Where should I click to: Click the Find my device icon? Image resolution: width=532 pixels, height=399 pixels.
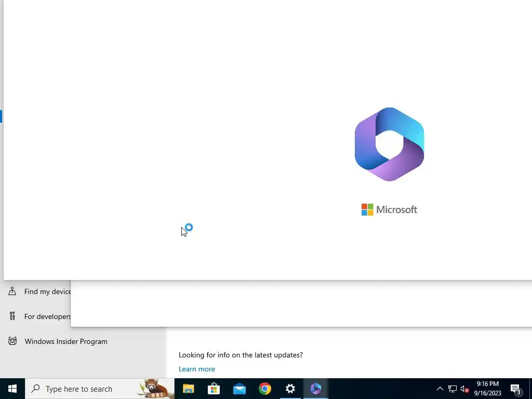[12, 291]
